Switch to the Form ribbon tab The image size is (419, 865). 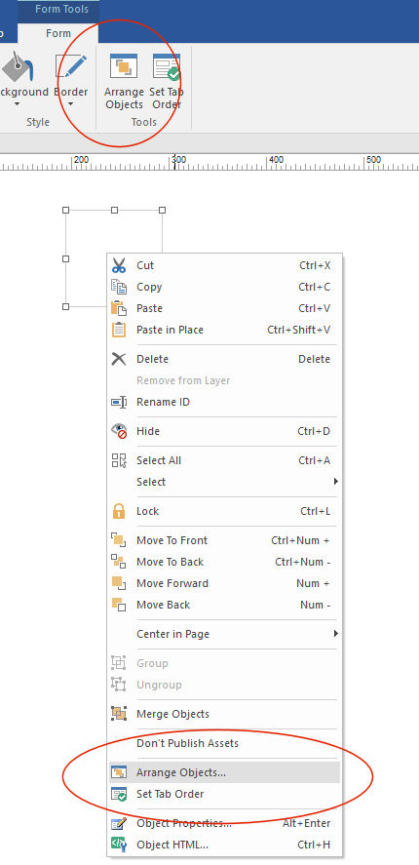coord(57,33)
